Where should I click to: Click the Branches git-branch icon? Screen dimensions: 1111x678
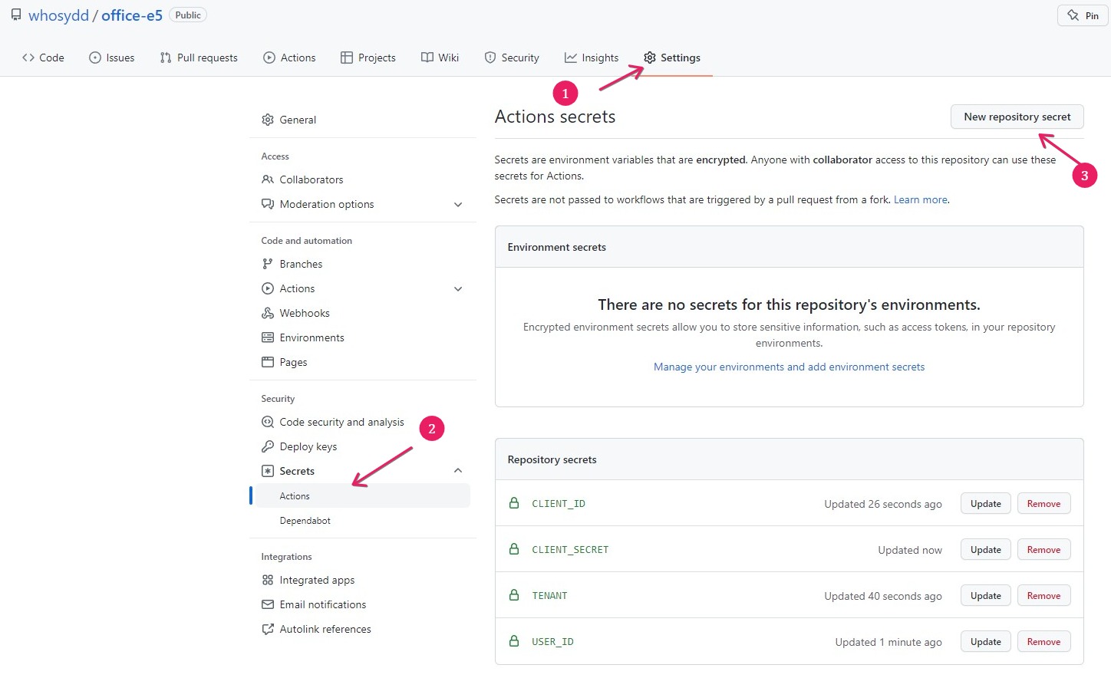[268, 264]
